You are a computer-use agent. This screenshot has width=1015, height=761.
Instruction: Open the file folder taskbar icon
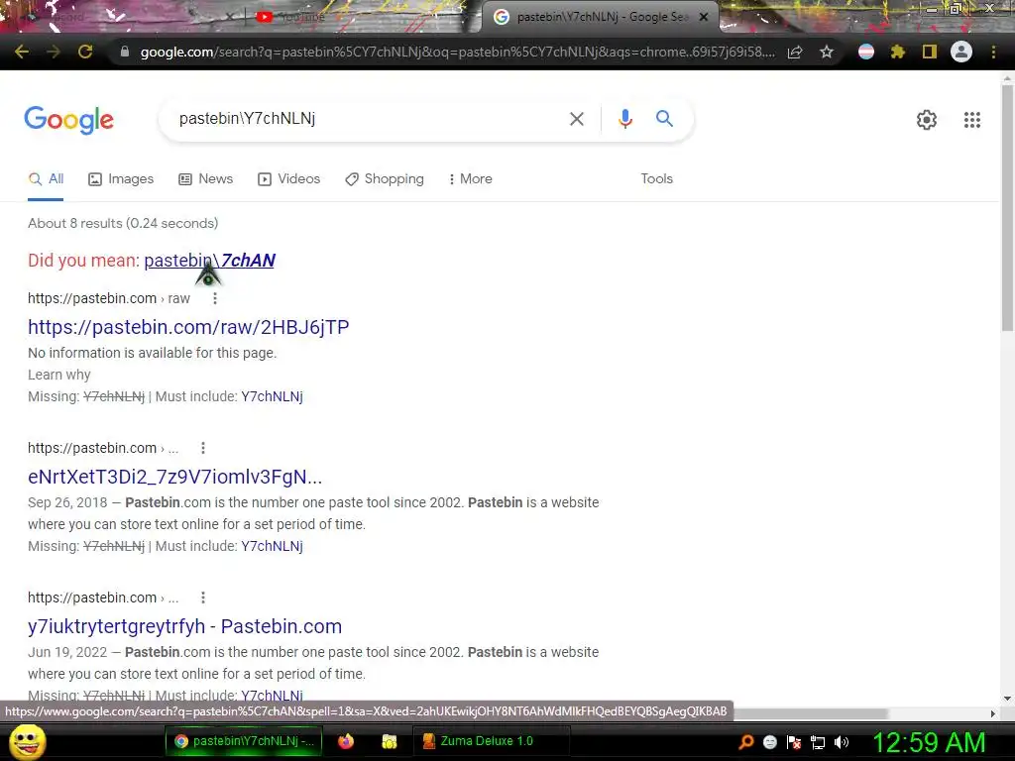point(389,741)
